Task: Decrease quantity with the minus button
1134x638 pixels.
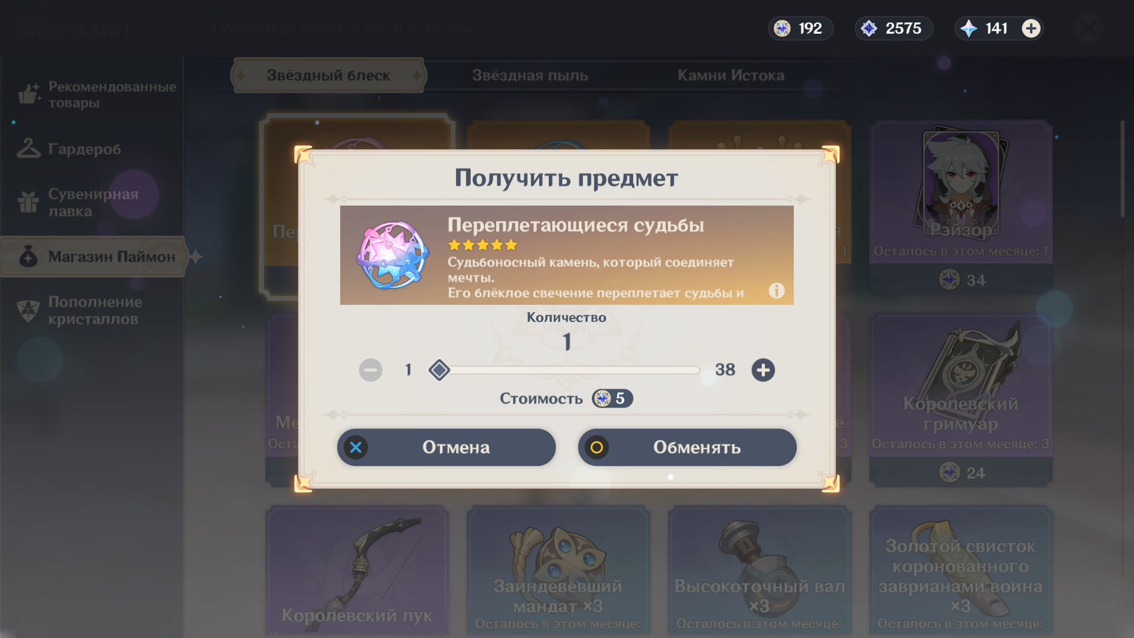Action: click(370, 370)
